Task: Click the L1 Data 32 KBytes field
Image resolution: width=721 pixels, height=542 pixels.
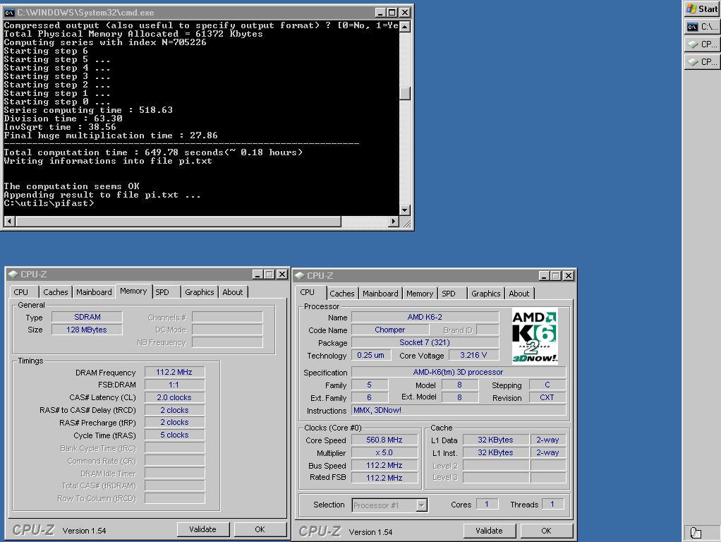Action: (495, 440)
